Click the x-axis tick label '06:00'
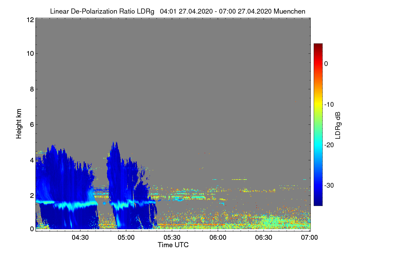This screenshot has height=272, width=408. [218, 238]
